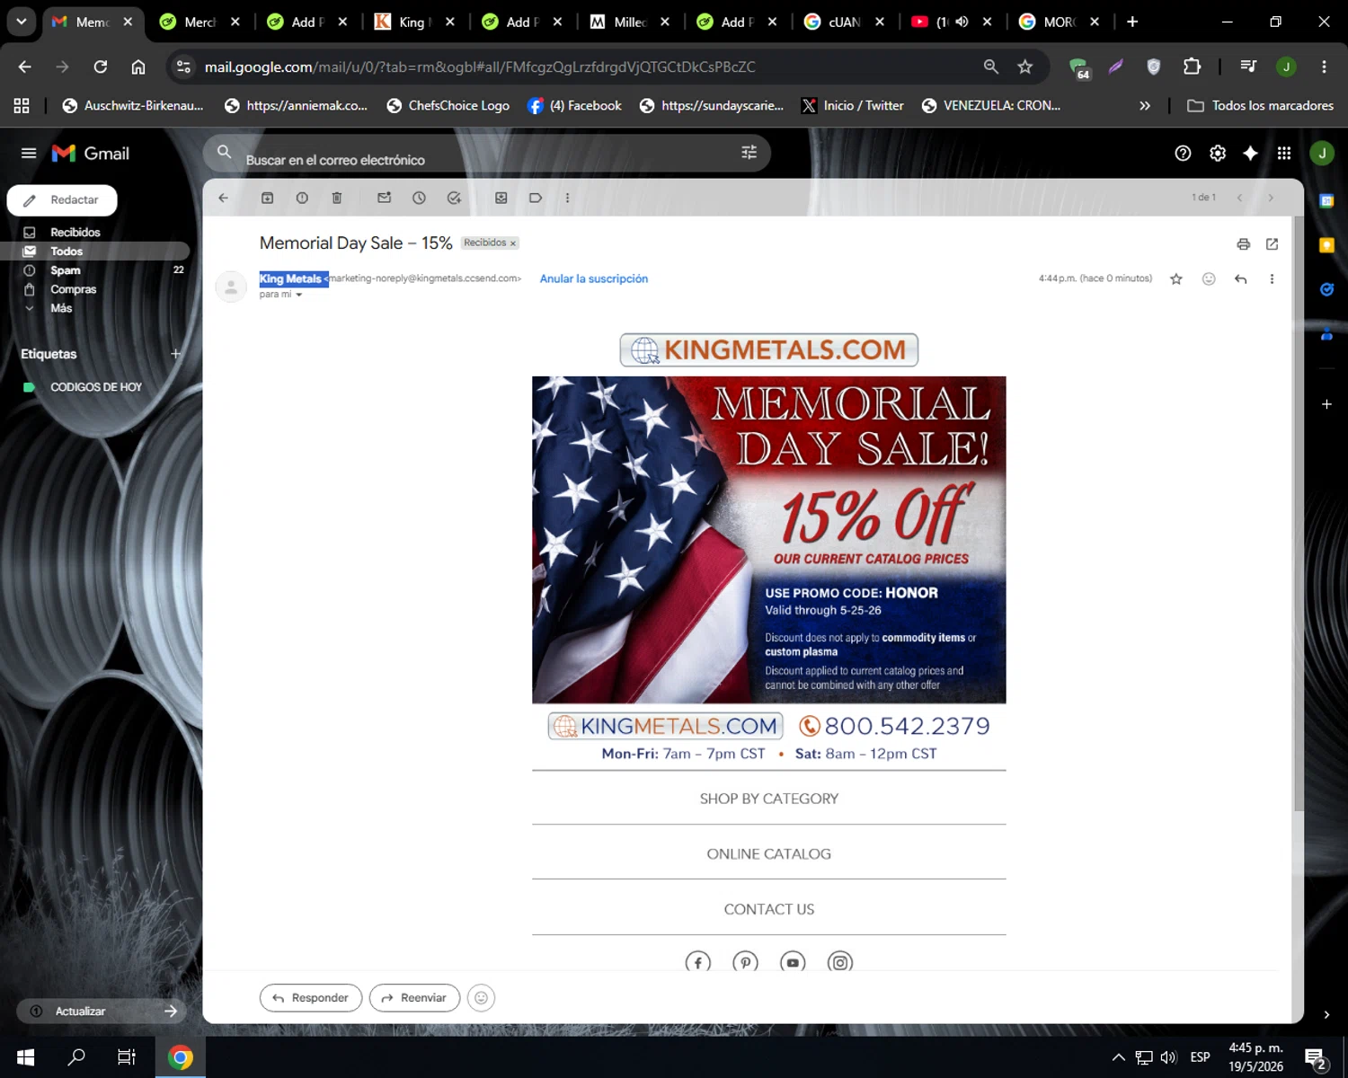Open the CODIGOS DE HOY label
The width and height of the screenshot is (1348, 1078).
click(97, 387)
